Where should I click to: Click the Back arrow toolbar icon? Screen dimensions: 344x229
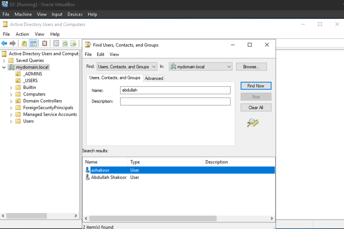pyautogui.click(x=4, y=43)
